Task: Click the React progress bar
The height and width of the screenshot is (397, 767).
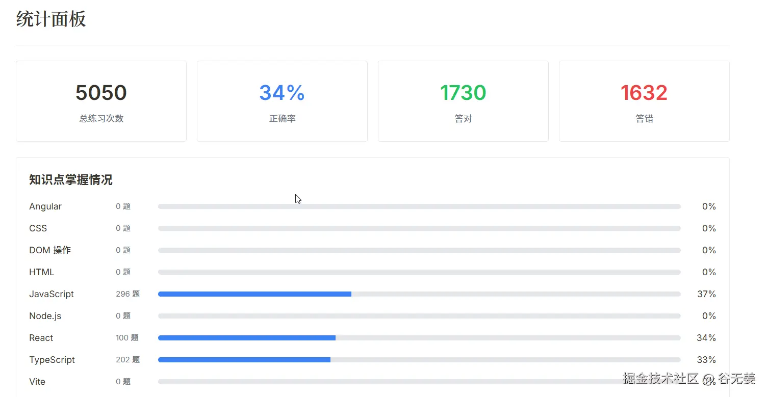Action: click(419, 338)
